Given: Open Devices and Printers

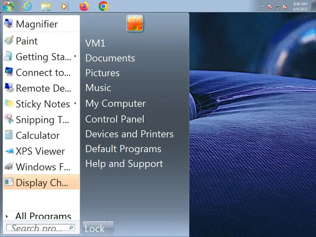Looking at the screenshot, I should [x=129, y=134].
